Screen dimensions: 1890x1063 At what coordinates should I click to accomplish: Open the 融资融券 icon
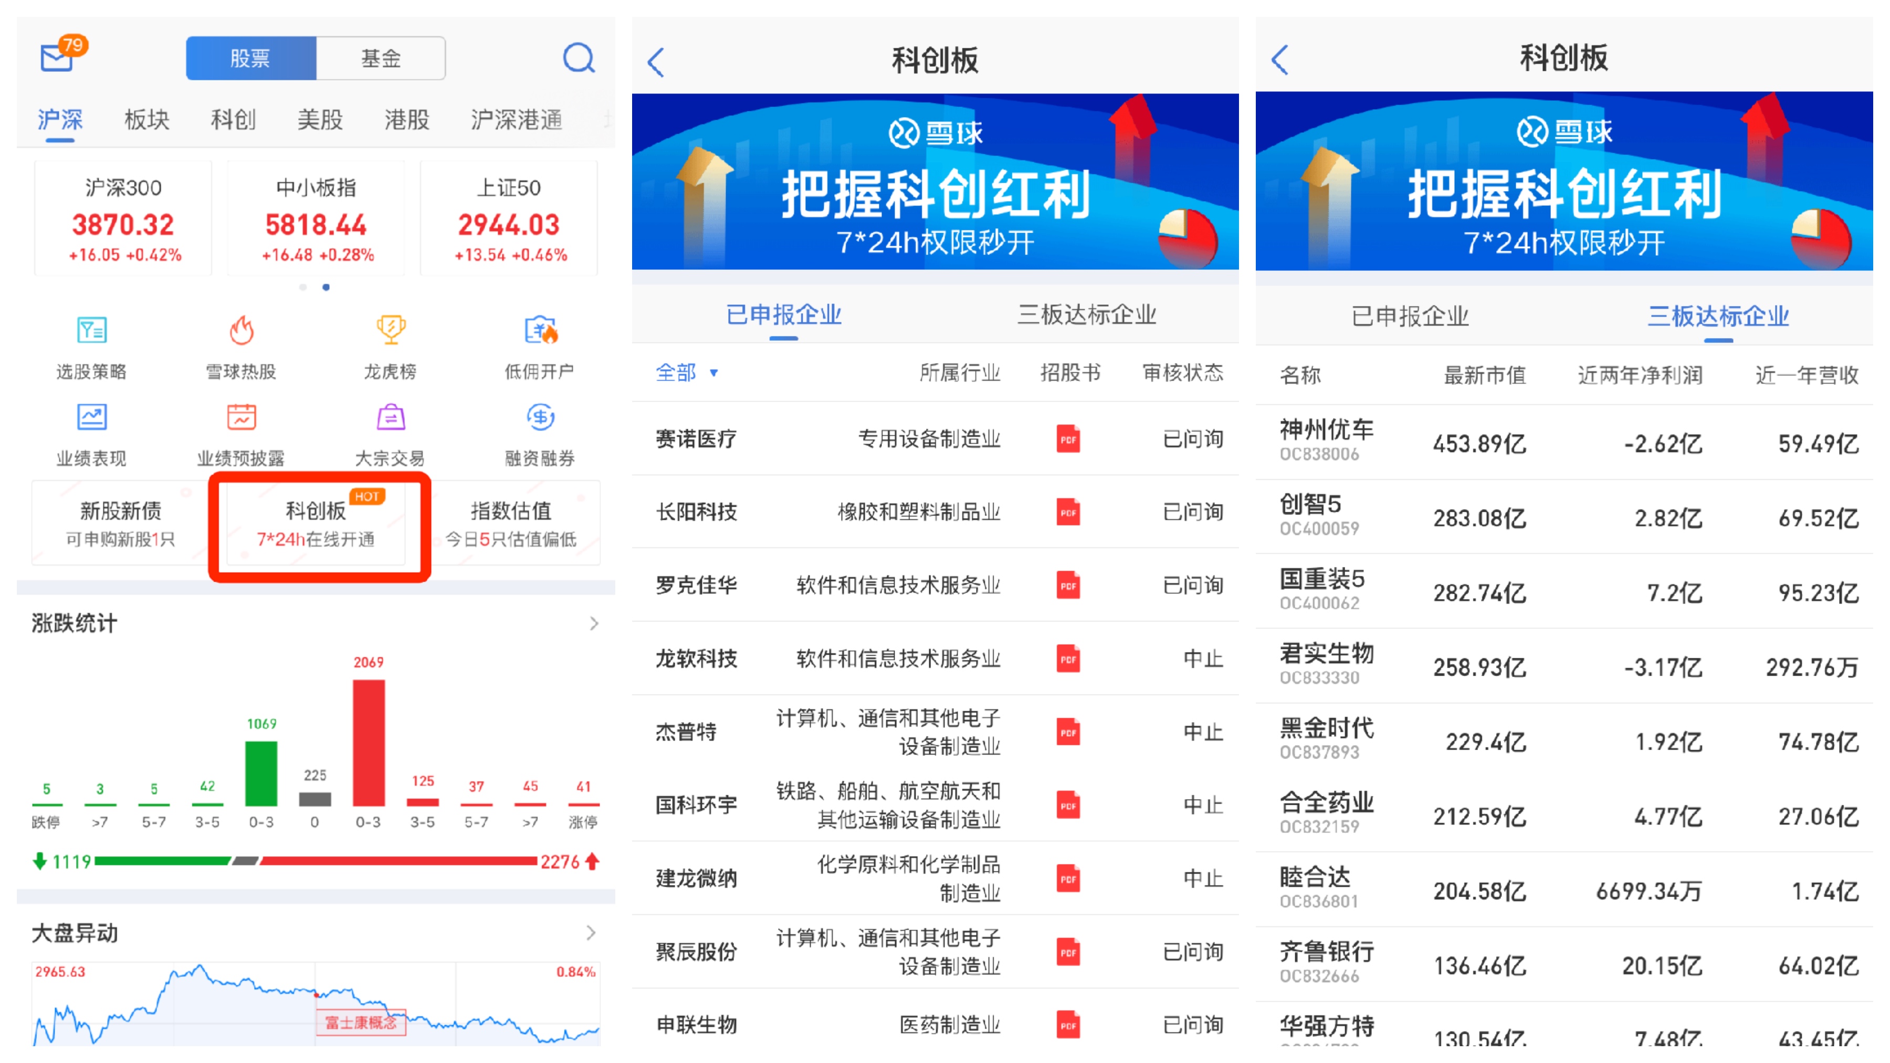coord(540,418)
